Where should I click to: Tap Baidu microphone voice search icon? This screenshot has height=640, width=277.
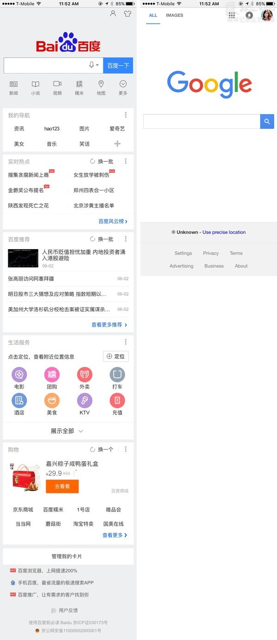(92, 65)
